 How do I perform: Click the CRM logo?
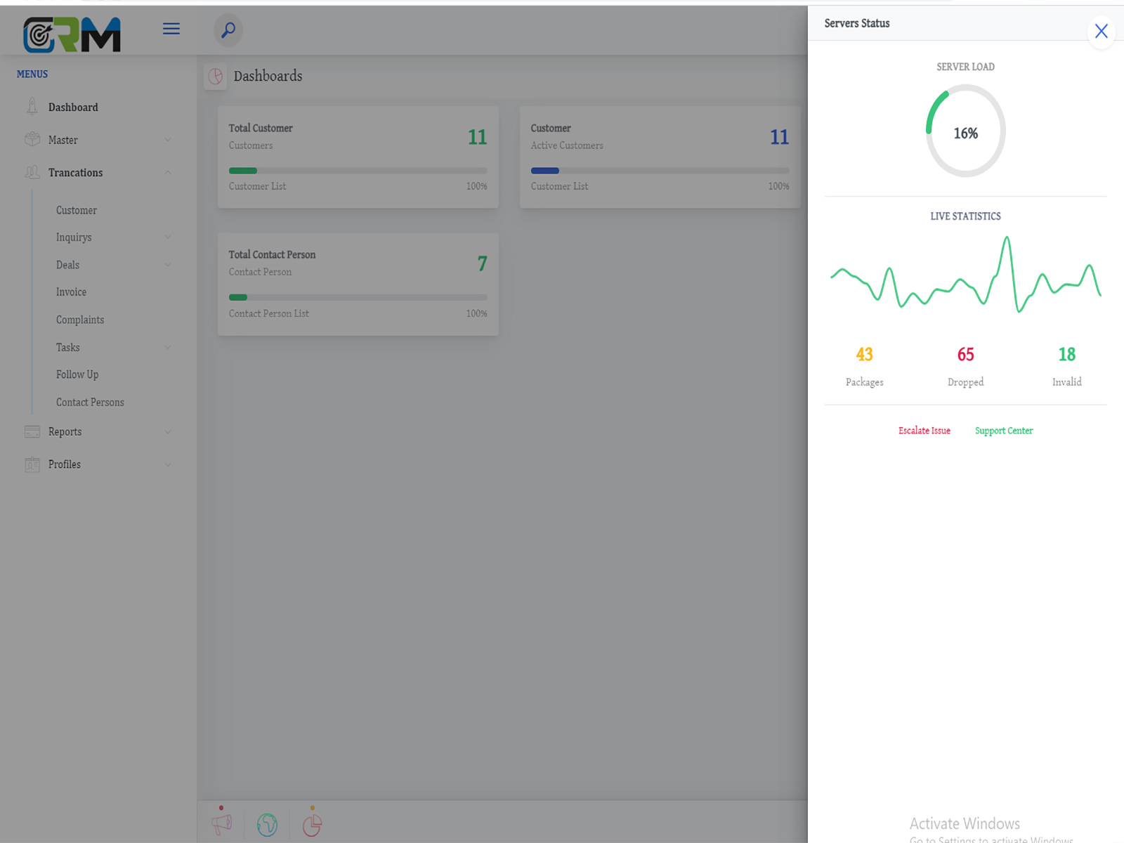[72, 34]
